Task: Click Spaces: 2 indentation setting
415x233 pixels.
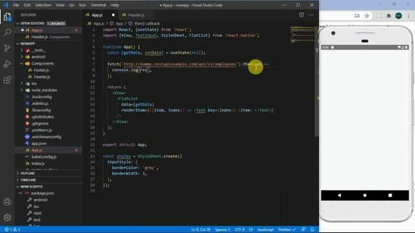Action: click(222, 230)
